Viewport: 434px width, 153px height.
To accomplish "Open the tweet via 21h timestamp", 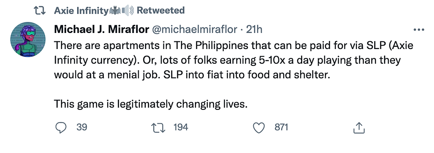I will click(x=254, y=30).
